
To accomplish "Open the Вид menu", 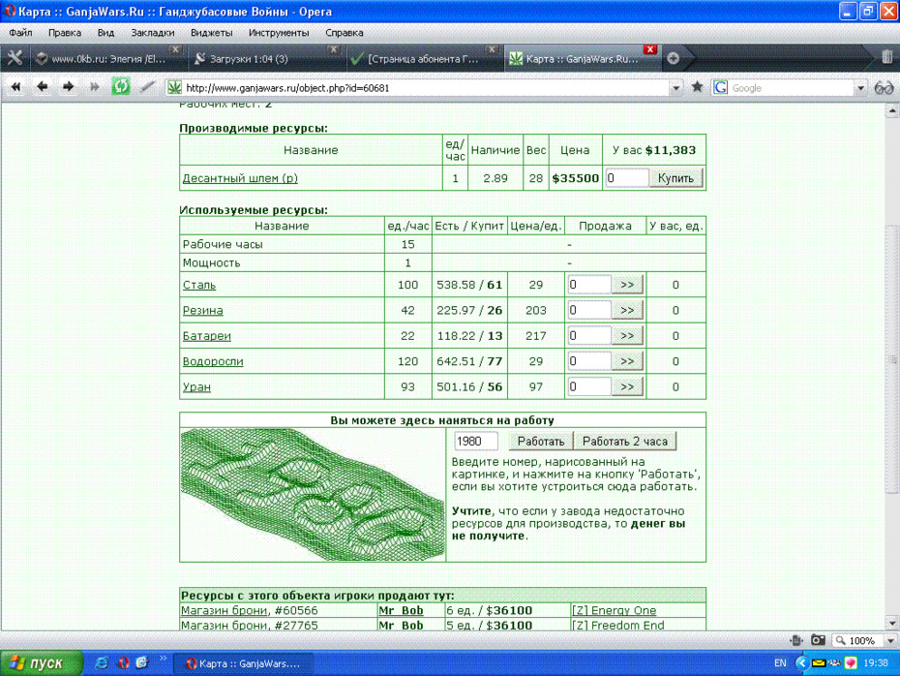I will [x=105, y=33].
